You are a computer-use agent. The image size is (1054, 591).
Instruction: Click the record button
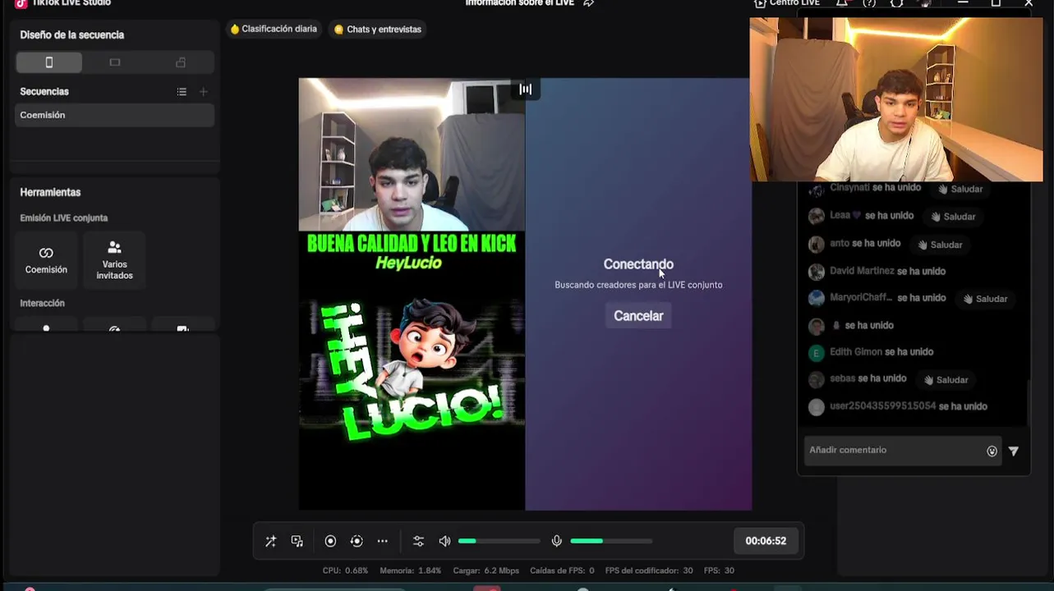tap(330, 541)
